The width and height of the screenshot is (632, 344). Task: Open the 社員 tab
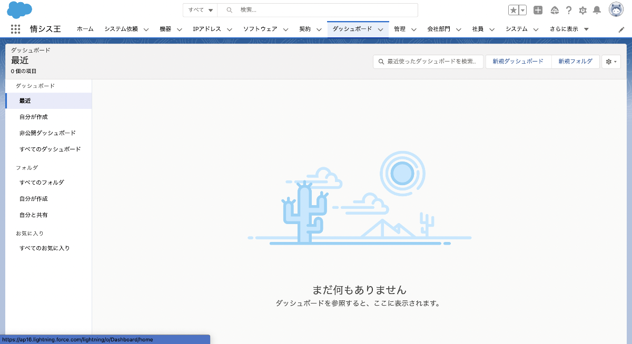(478, 29)
